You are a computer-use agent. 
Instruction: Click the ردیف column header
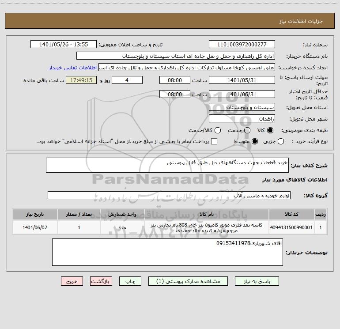(x=321, y=214)
